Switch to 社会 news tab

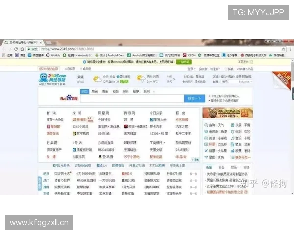pyautogui.click(x=221, y=167)
